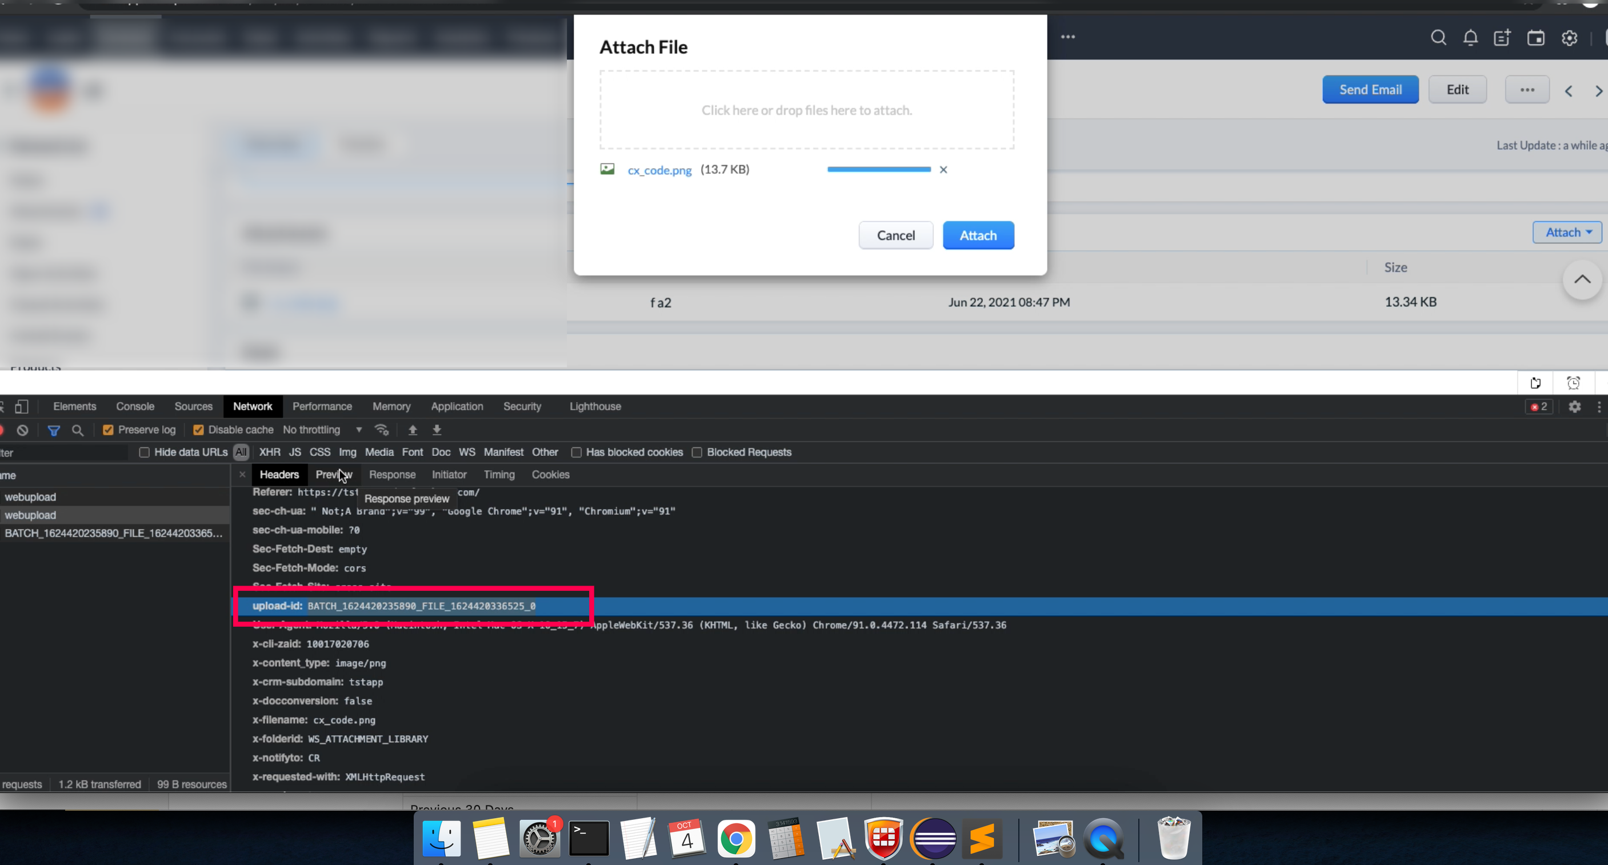
Task: Uncheck the Disable cache checkbox
Action: (198, 430)
